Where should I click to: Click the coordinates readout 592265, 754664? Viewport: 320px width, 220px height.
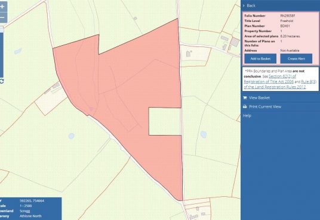32,201
